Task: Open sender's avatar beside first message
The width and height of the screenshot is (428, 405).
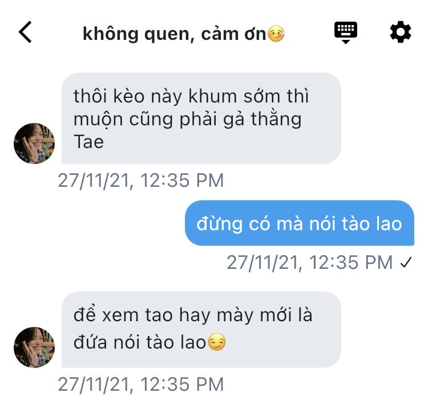Action: [x=34, y=144]
